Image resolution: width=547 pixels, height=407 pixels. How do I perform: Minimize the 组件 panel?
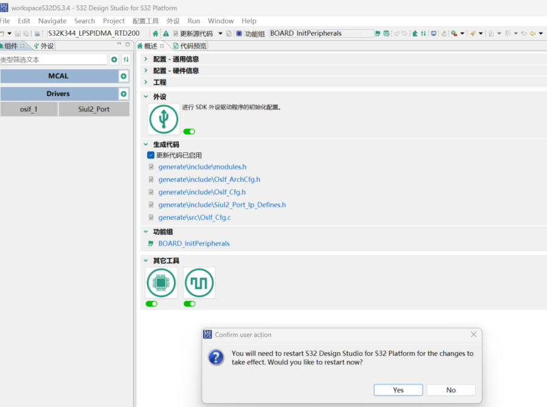pyautogui.click(x=119, y=44)
